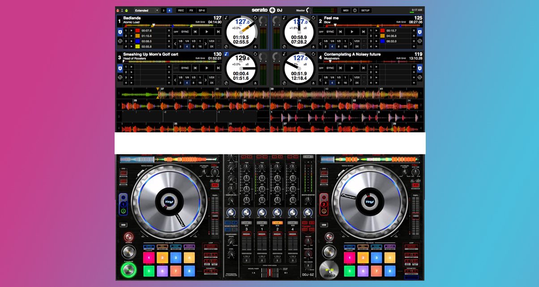Viewport: 539px width, 287px height.
Task: Open the SETUP screen
Action: [x=365, y=10]
